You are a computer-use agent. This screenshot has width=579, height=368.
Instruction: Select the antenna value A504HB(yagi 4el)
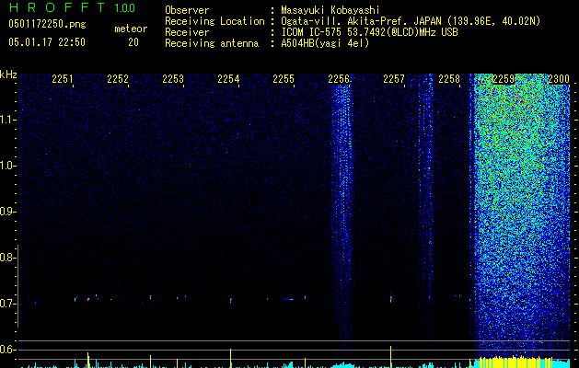pos(325,43)
